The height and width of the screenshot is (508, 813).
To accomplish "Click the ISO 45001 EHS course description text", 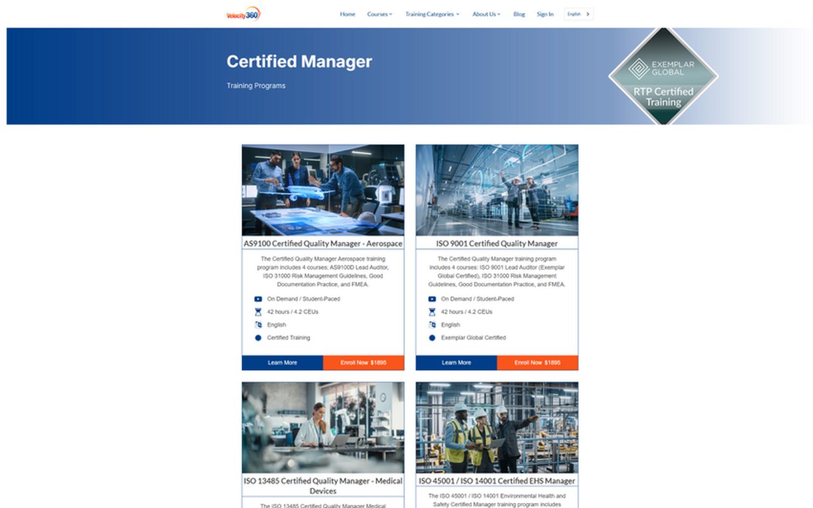I will coord(497,500).
